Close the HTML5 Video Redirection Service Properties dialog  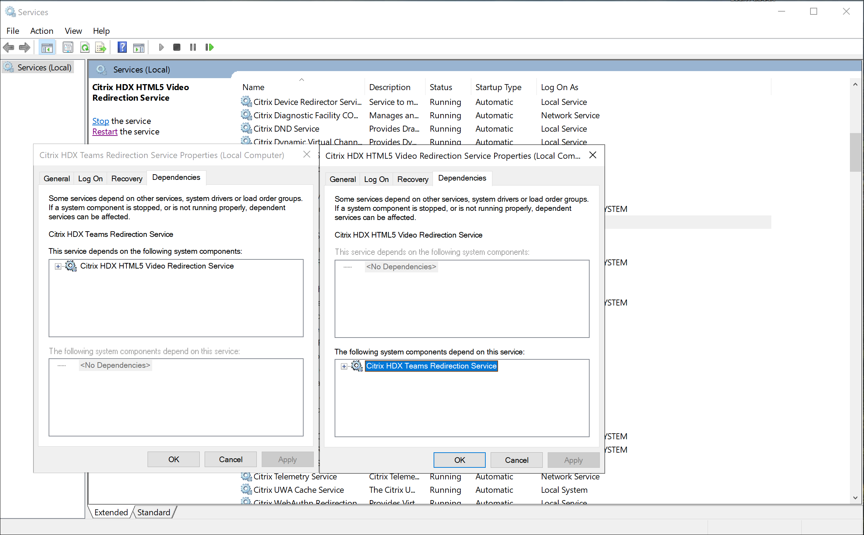[593, 155]
